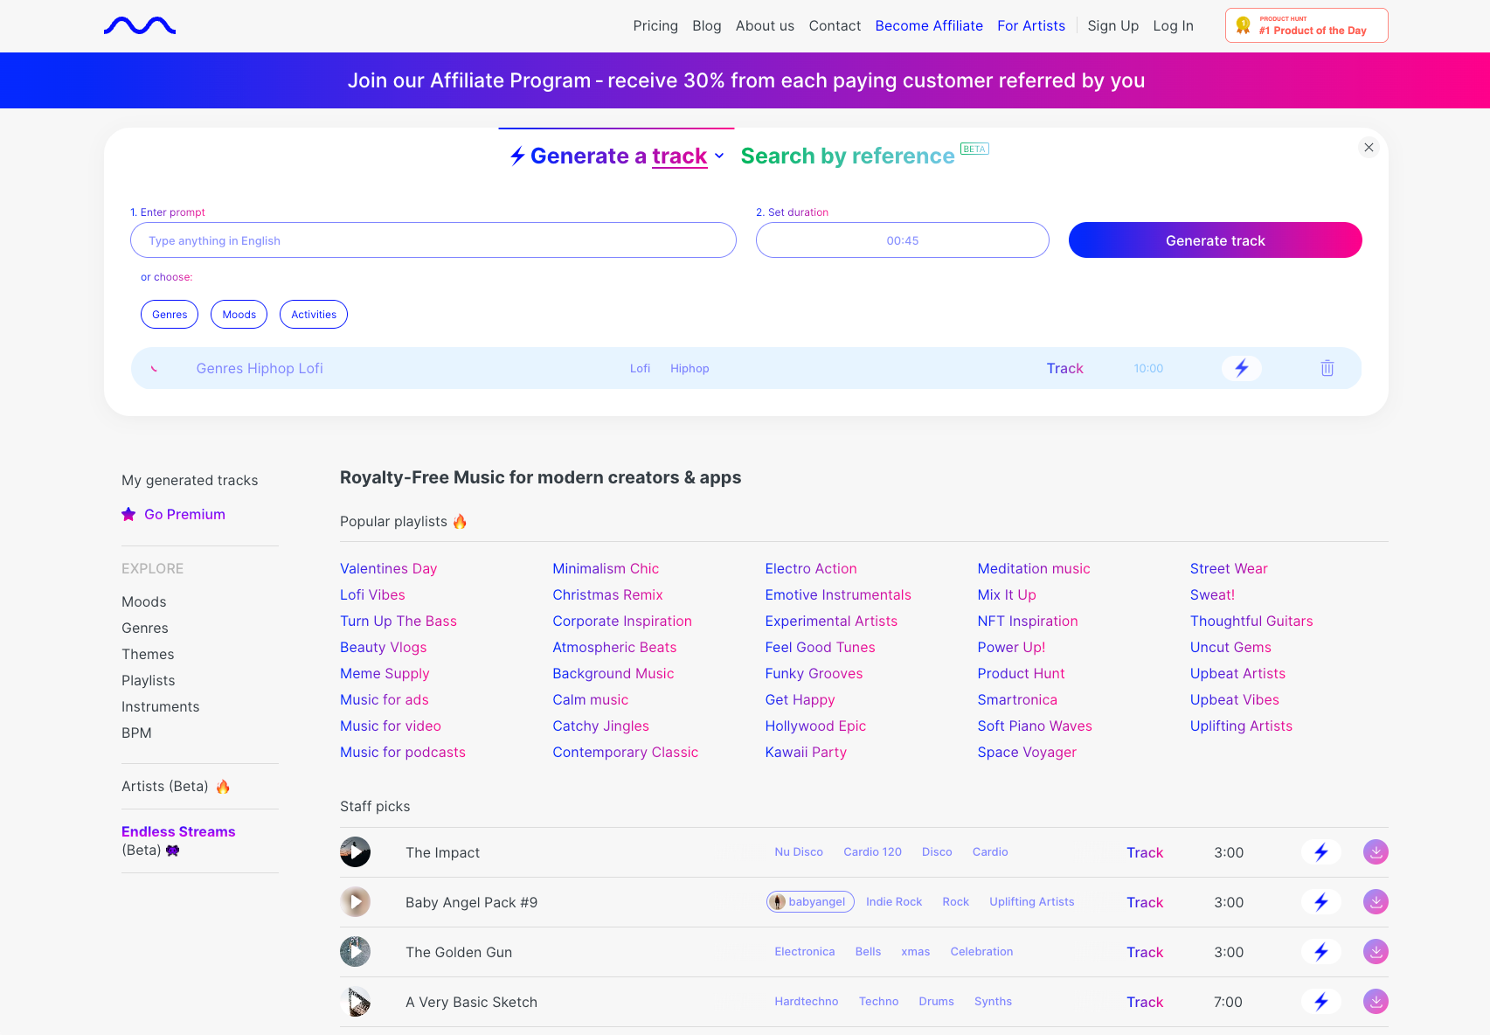Viewport: 1490px width, 1035px height.
Task: Open Space Voyager playlist
Action: 1027,752
